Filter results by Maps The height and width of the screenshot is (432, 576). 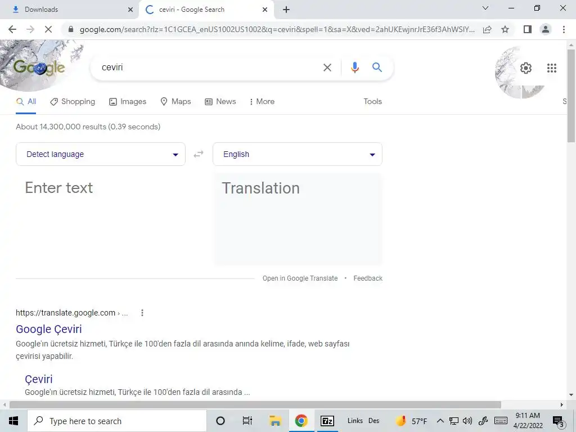click(176, 101)
